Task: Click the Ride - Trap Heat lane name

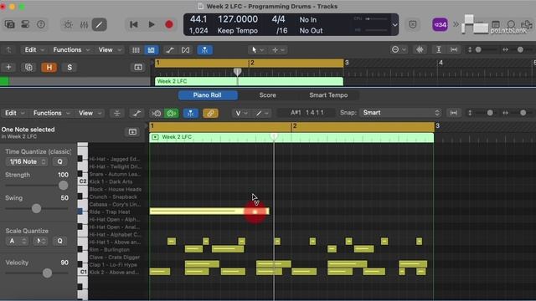Action: [110, 212]
